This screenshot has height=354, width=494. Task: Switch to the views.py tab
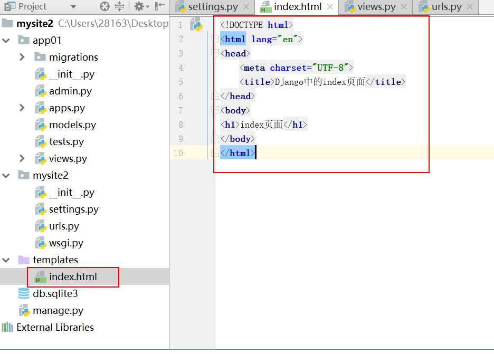pyautogui.click(x=376, y=7)
